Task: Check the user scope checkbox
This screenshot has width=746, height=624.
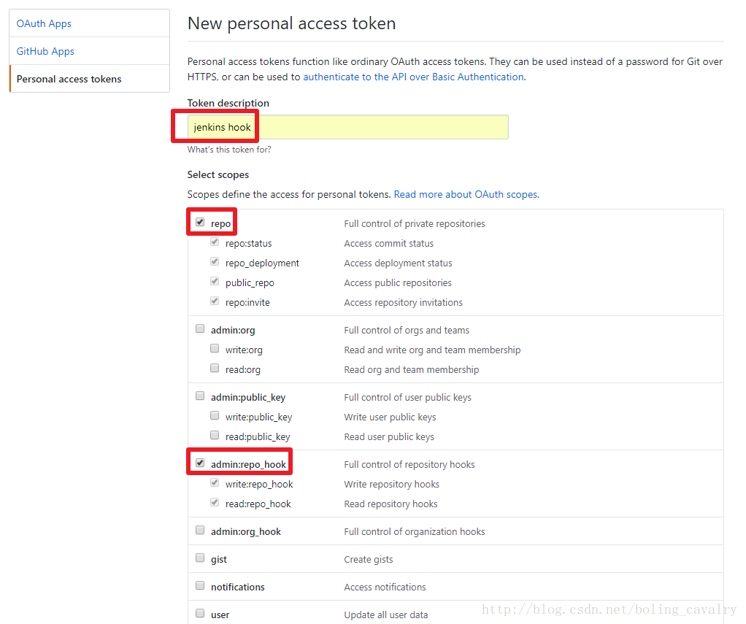Action: click(200, 613)
